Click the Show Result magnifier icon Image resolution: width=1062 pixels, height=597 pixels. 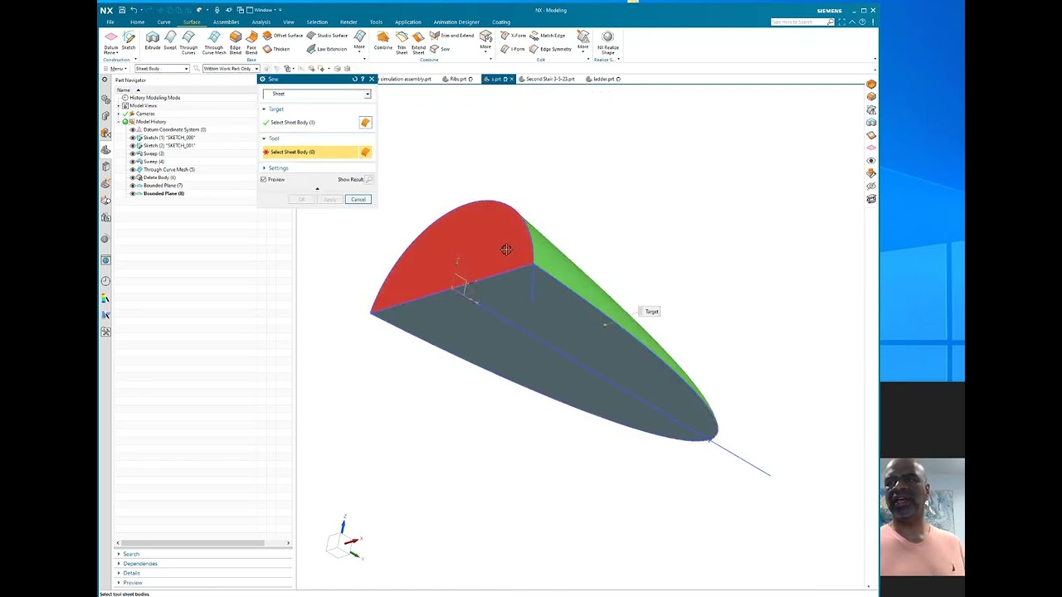(x=369, y=179)
